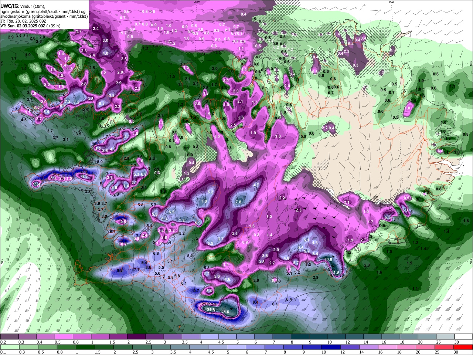Click the 'slydda/snjókoma' legend description line

44,16
